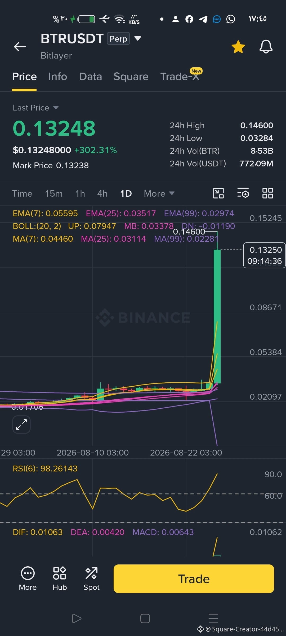The height and width of the screenshot is (636, 286).
Task: Click the EMA(25) indicator label
Action: click(121, 213)
